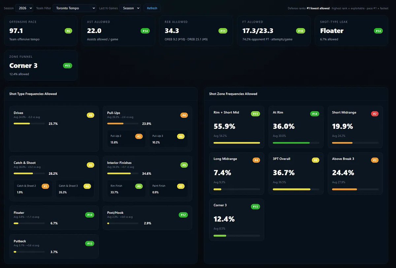
Task: Click the Shot Zone Frequencies Allowed heading
Action: (233, 94)
